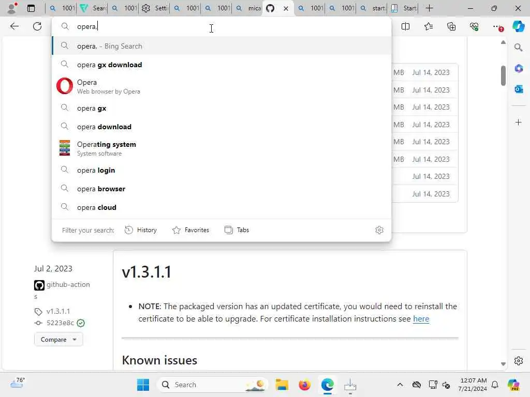Click the page vertical scrollbar thumb
The width and height of the screenshot is (530, 397).
[503, 75]
